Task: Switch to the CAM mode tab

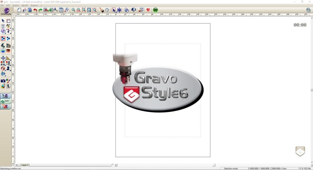Action: [5, 96]
